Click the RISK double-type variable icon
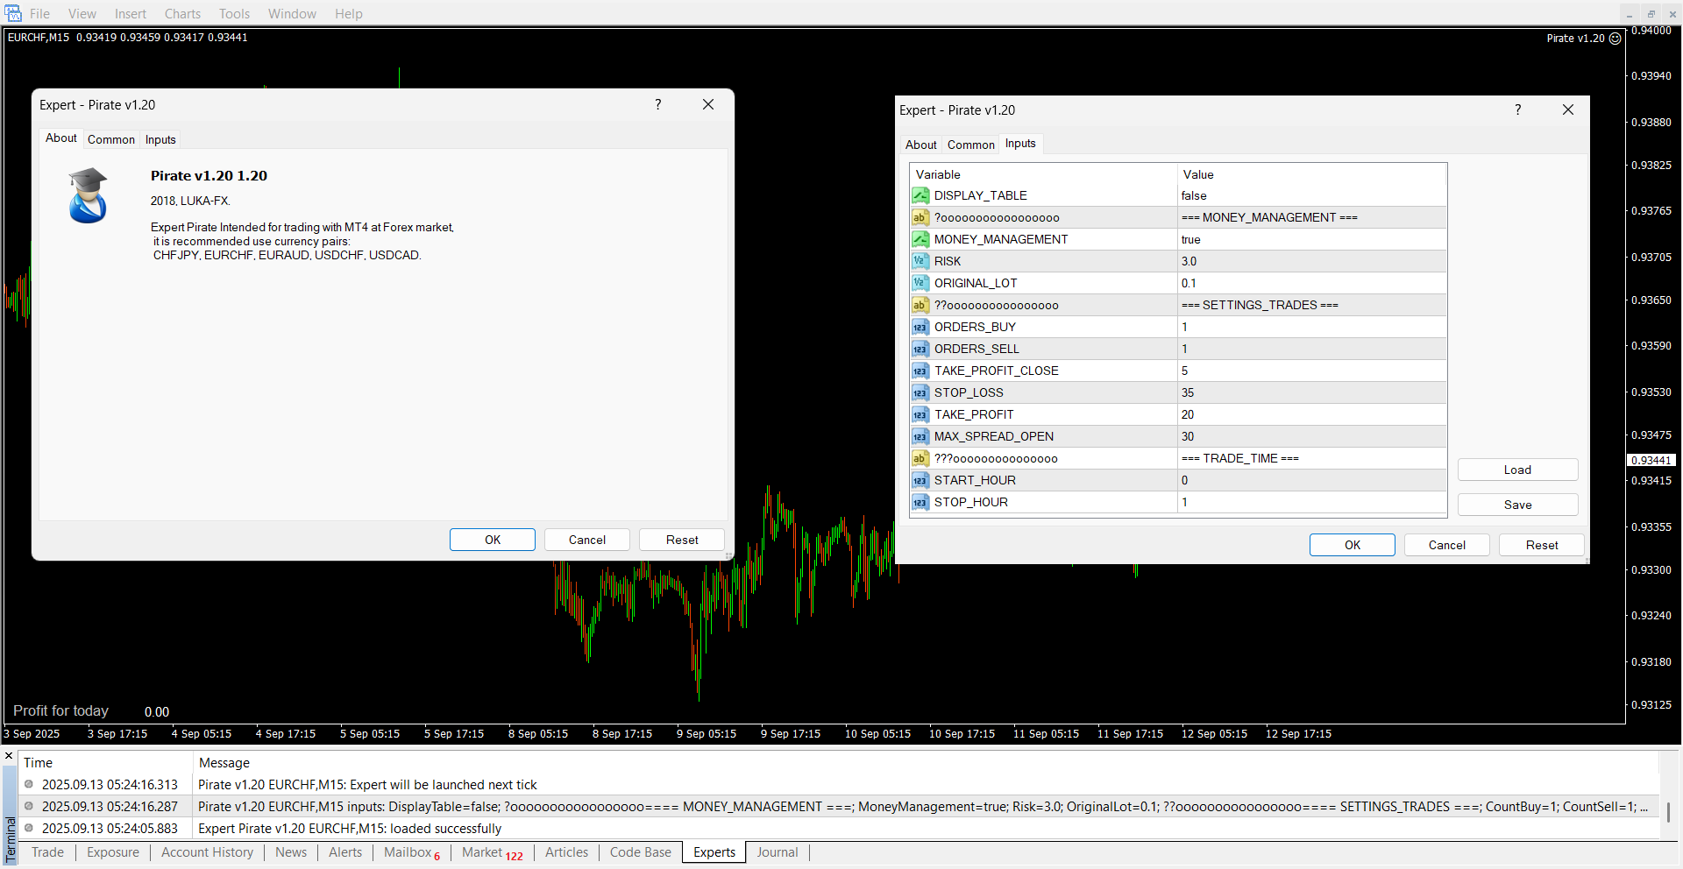 click(920, 261)
